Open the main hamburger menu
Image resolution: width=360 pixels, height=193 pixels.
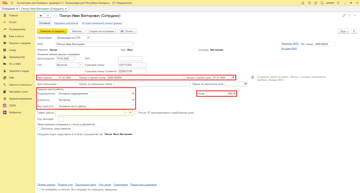(x=12, y=3)
